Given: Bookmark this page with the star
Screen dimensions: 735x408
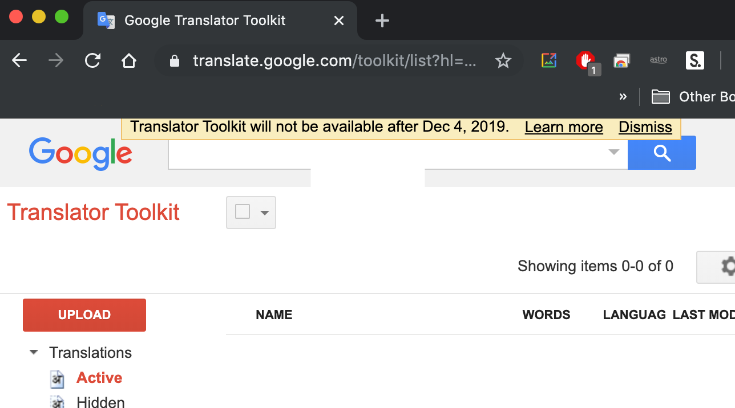Looking at the screenshot, I should pyautogui.click(x=503, y=60).
